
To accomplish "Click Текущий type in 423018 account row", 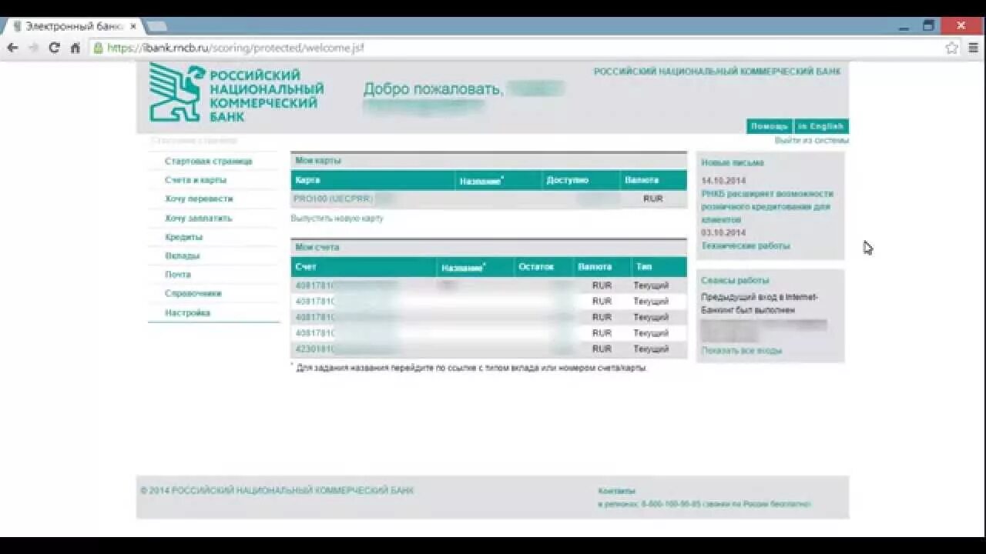I will tap(651, 349).
